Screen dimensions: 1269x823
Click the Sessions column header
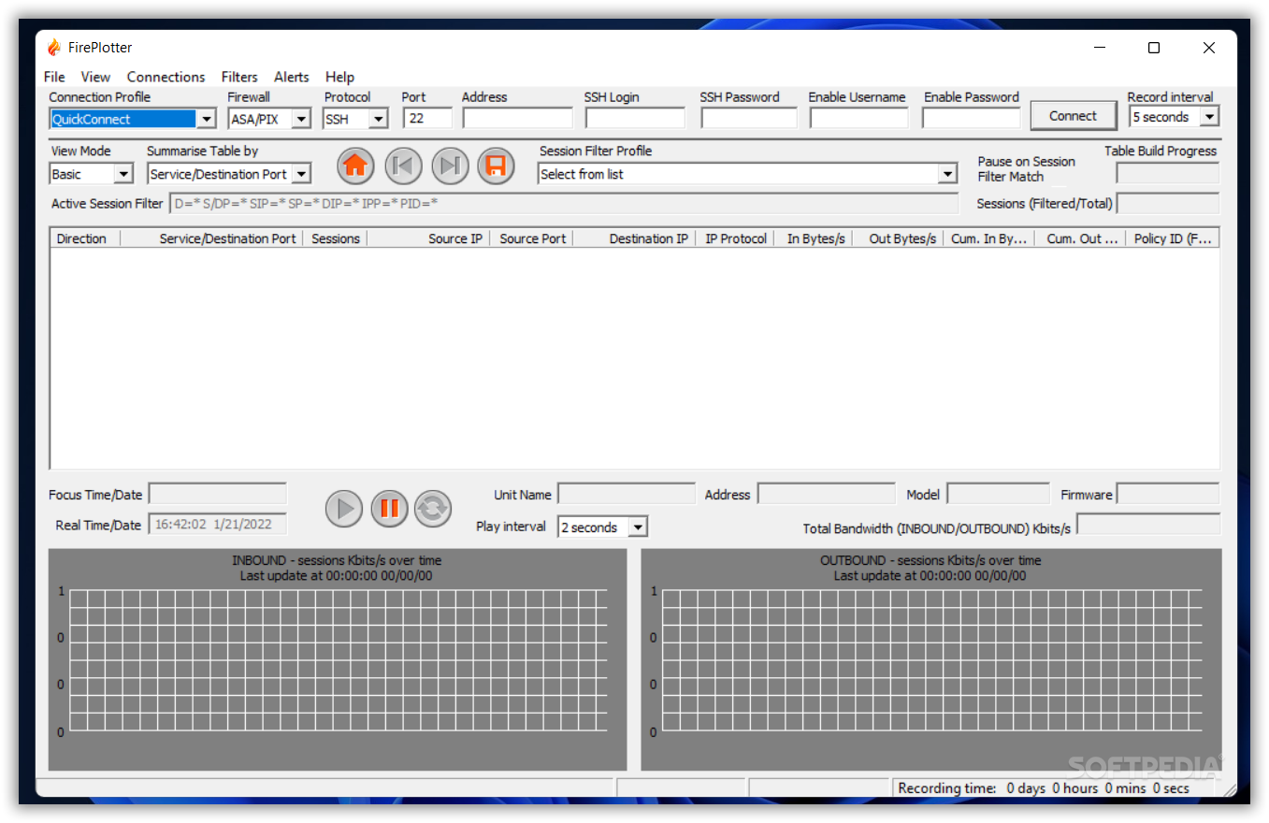click(x=335, y=238)
